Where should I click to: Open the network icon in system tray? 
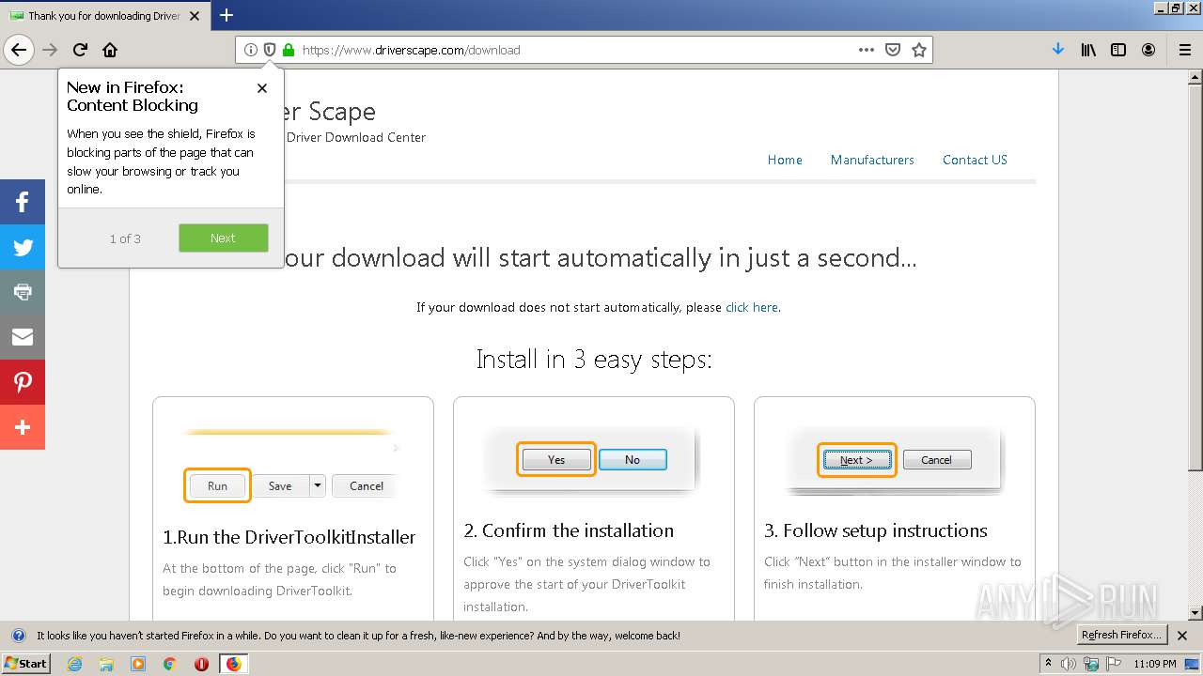coord(1089,664)
